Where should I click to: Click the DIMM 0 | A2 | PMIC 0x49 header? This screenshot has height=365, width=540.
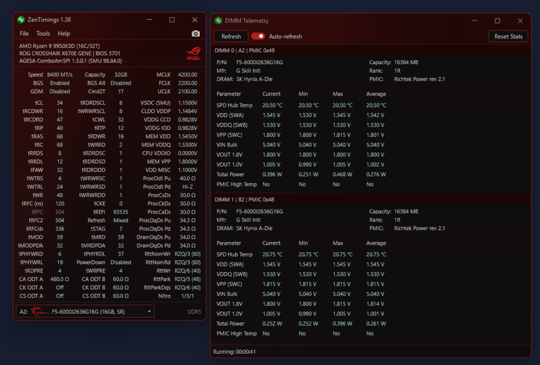click(x=245, y=51)
